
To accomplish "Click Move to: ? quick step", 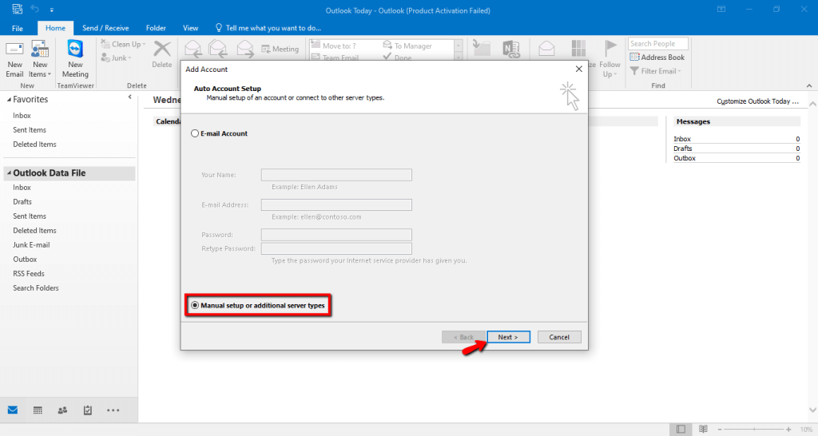I will click(x=338, y=46).
